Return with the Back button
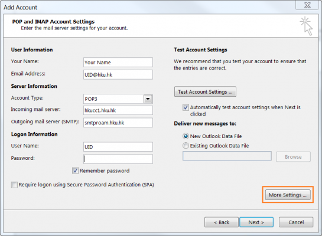 pyautogui.click(x=222, y=222)
